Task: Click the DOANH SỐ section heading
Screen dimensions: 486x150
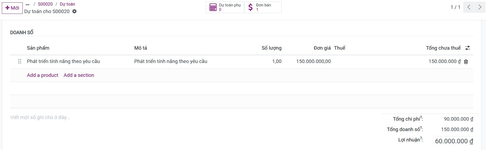Action: pyautogui.click(x=22, y=33)
